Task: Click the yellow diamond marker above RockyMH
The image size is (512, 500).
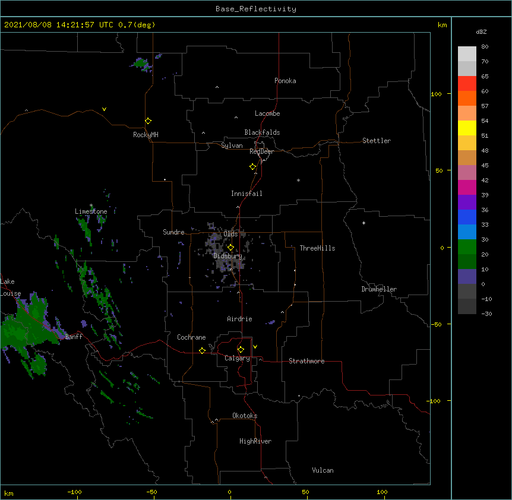Action: tap(148, 121)
